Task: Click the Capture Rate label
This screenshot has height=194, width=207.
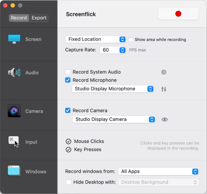Action: [81, 50]
